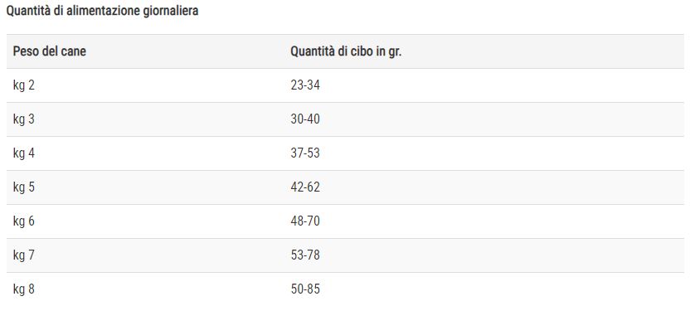
Task: Click the 'Quantità di alimentazione giornaliera' heading
Action: [x=102, y=11]
